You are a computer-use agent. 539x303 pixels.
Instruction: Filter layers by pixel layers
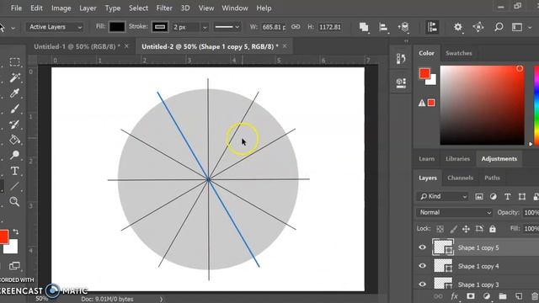point(479,196)
